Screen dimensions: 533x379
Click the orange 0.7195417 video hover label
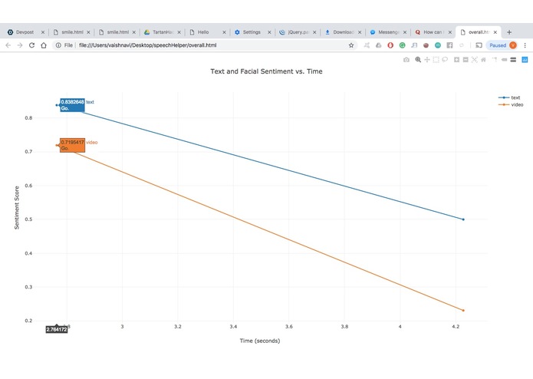tap(72, 146)
